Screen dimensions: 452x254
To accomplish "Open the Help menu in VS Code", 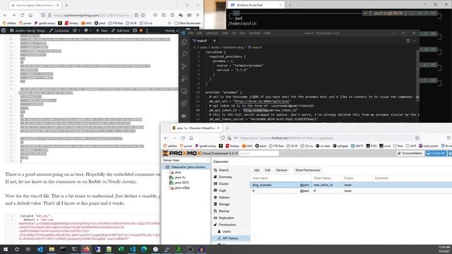I will (x=267, y=33).
